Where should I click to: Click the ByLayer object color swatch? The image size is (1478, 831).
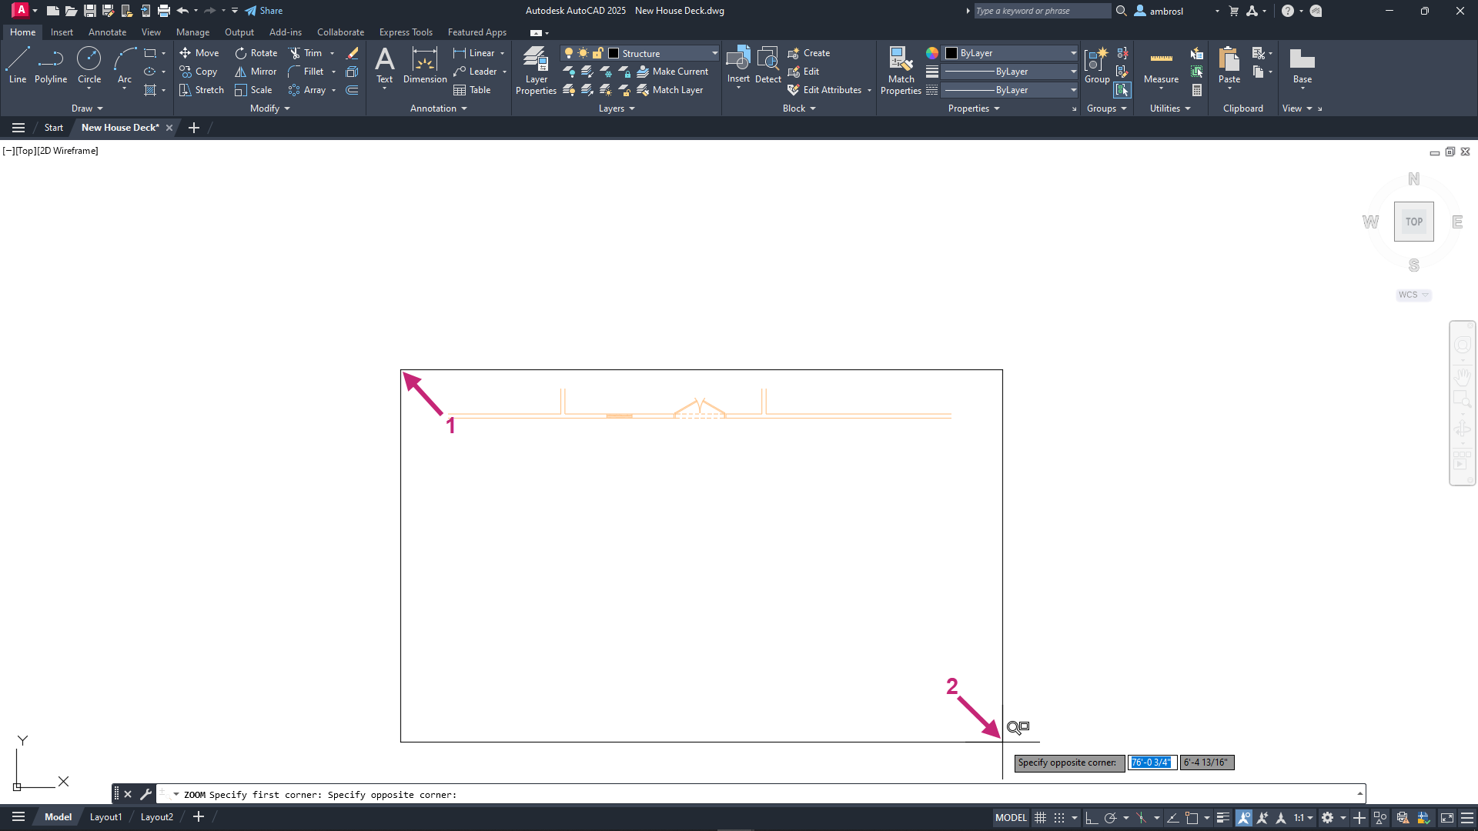[x=951, y=53]
